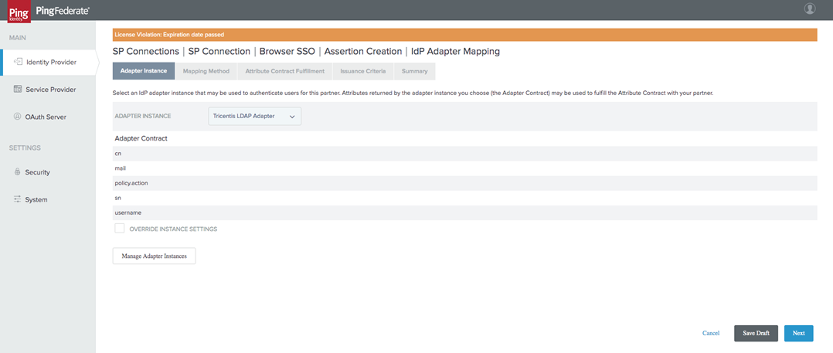Go to the Summary tab

pos(414,71)
